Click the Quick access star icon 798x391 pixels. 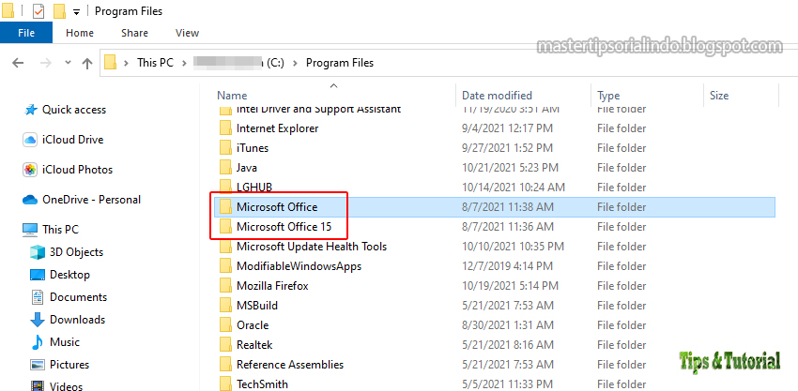[x=31, y=110]
